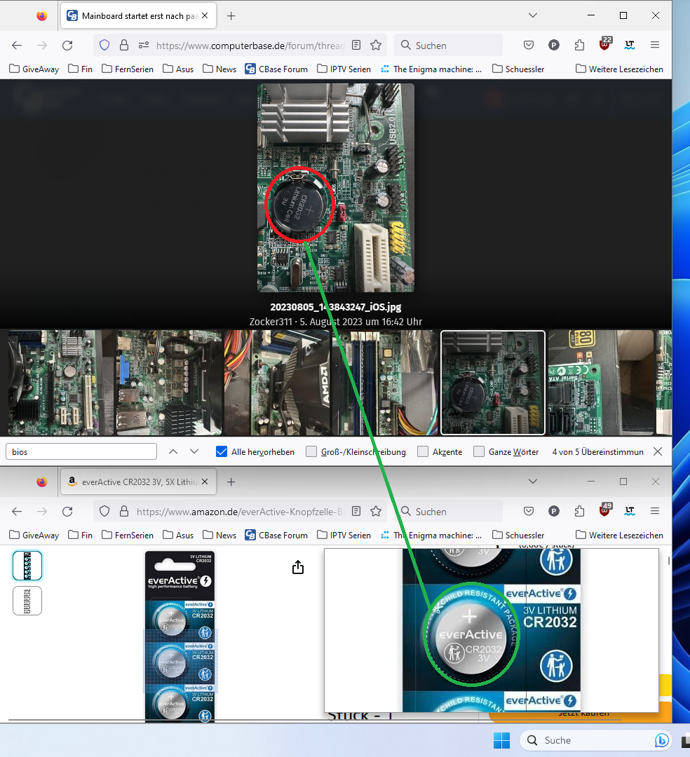Image resolution: width=690 pixels, height=757 pixels.
Task: Go back in the computerbase window
Action: tap(17, 46)
